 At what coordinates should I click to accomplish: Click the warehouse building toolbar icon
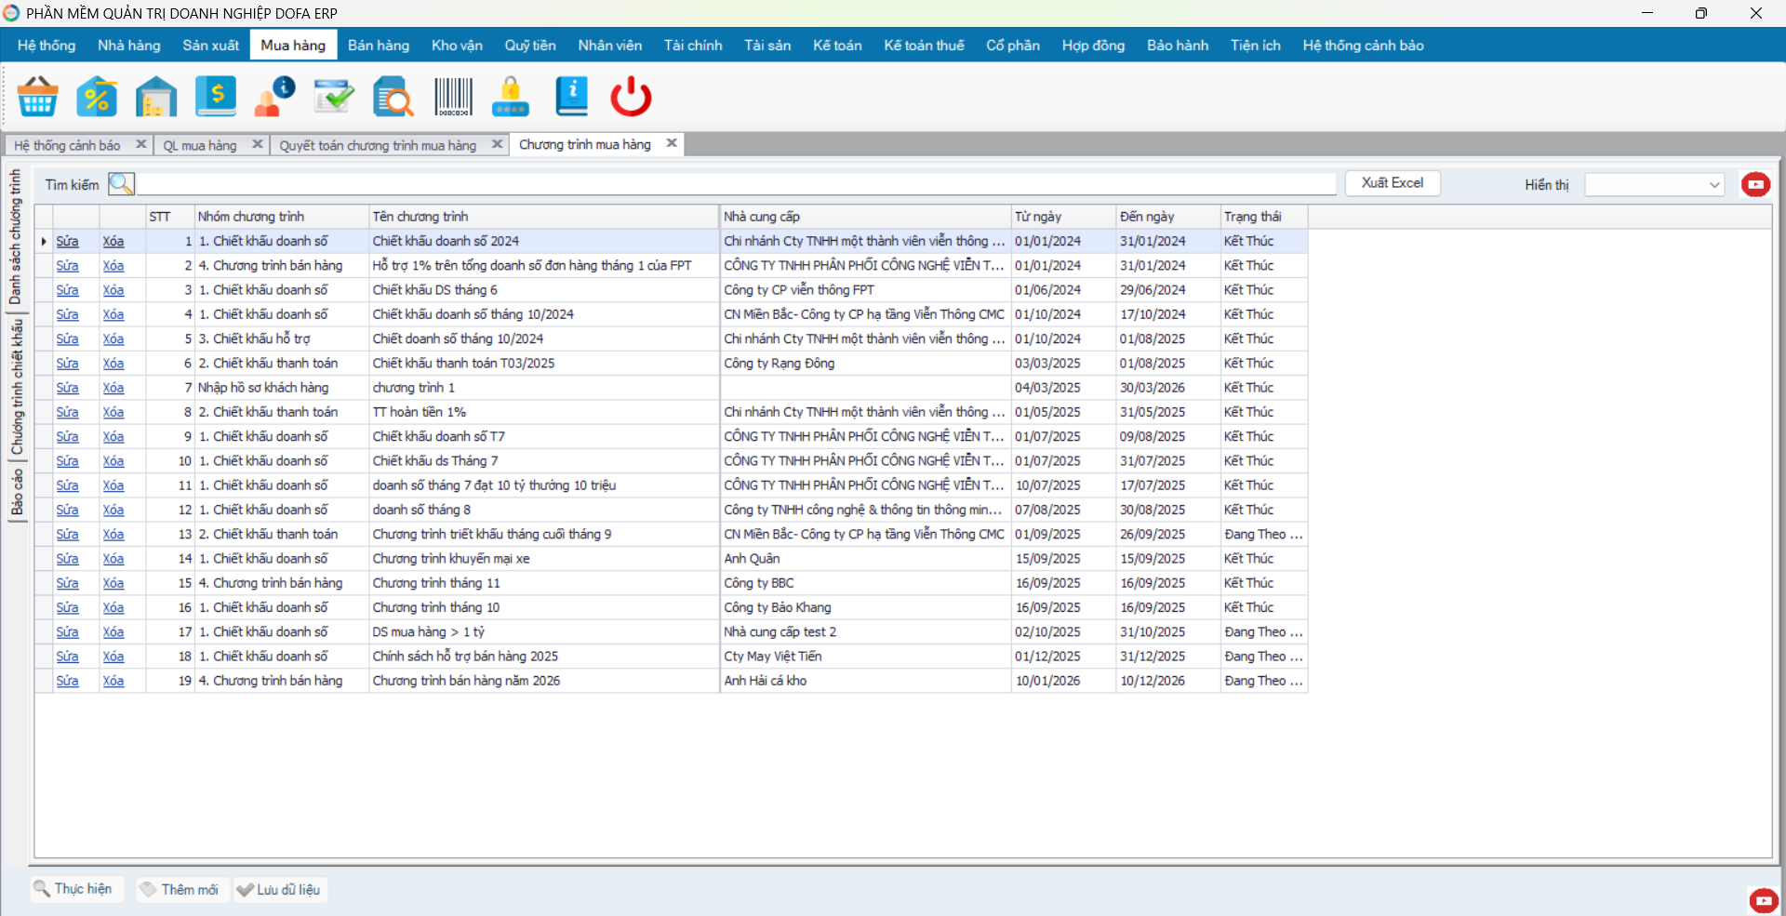155,97
